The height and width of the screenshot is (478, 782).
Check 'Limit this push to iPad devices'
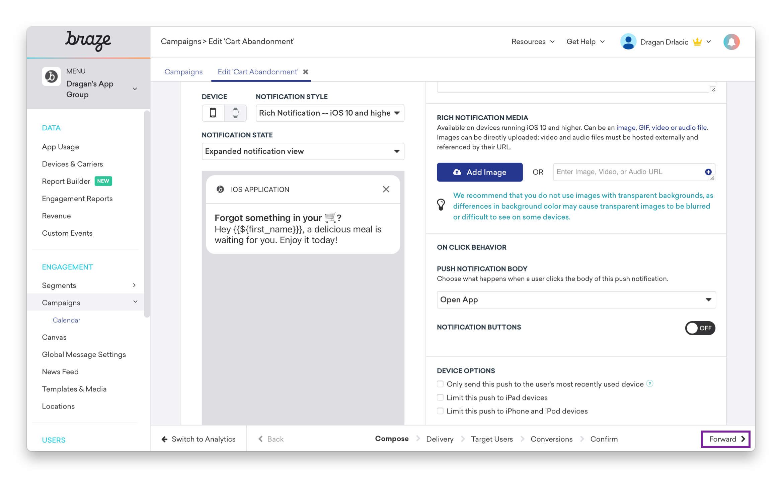(x=440, y=397)
